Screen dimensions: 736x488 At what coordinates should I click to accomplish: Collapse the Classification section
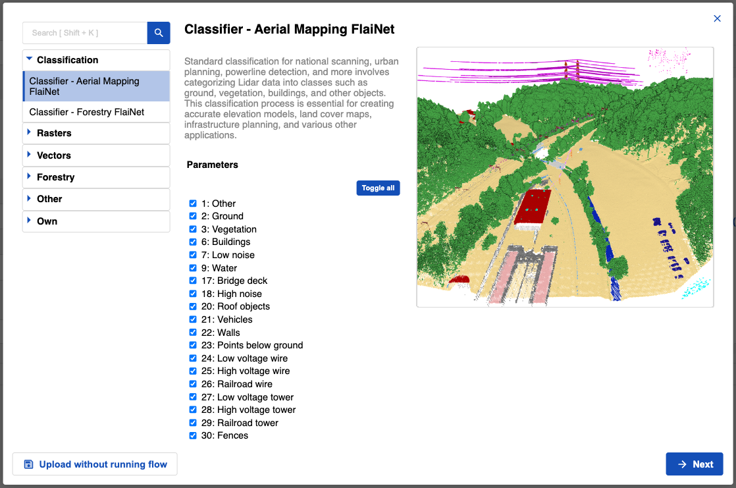coord(96,60)
